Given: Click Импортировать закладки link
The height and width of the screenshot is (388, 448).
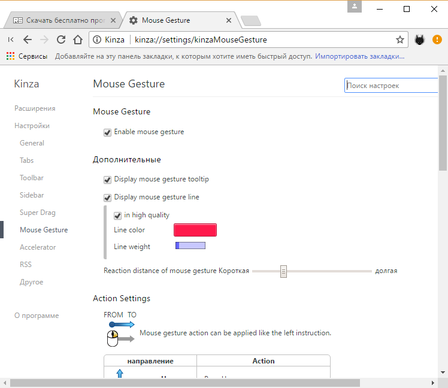Looking at the screenshot, I should click(x=360, y=56).
